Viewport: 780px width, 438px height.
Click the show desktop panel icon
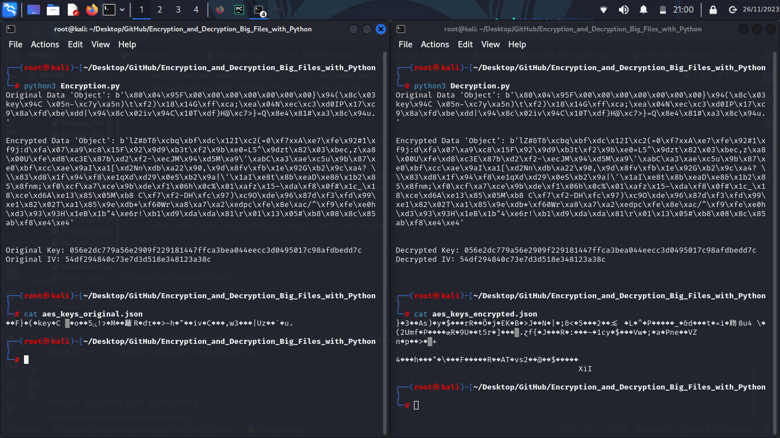point(34,9)
